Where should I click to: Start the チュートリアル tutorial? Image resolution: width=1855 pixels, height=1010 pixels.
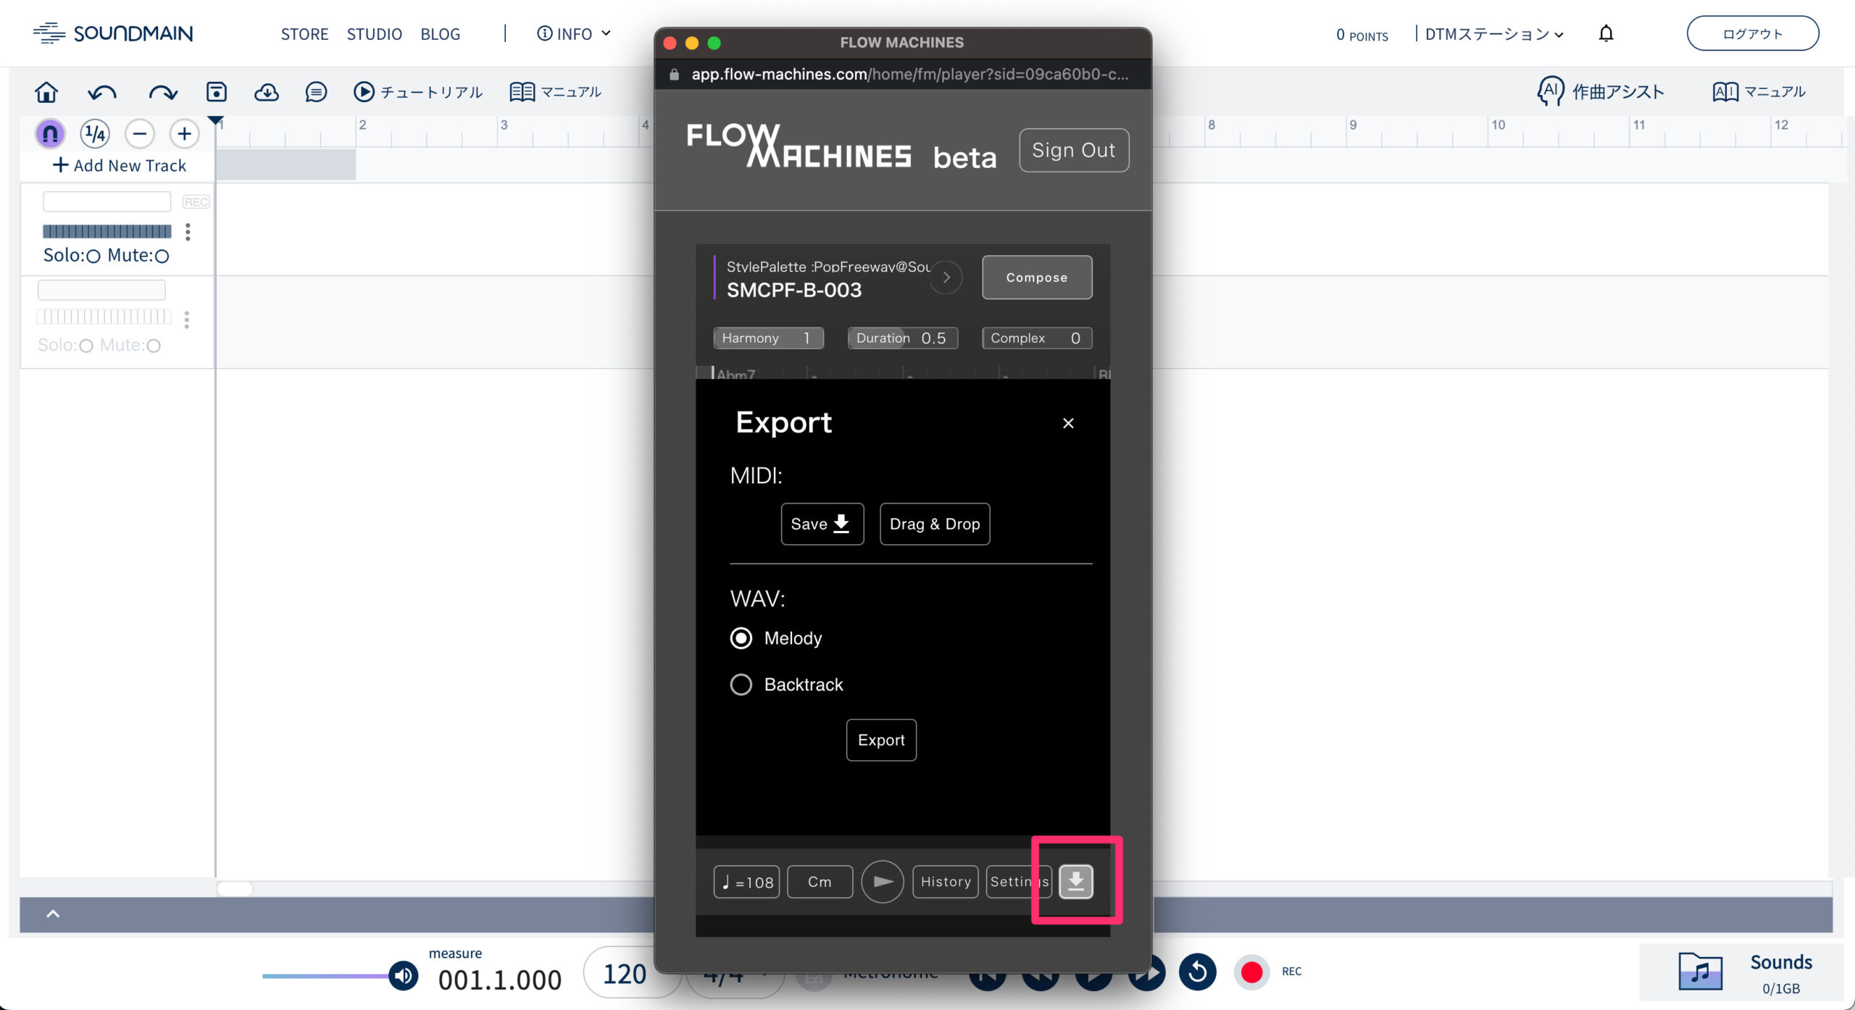(418, 92)
